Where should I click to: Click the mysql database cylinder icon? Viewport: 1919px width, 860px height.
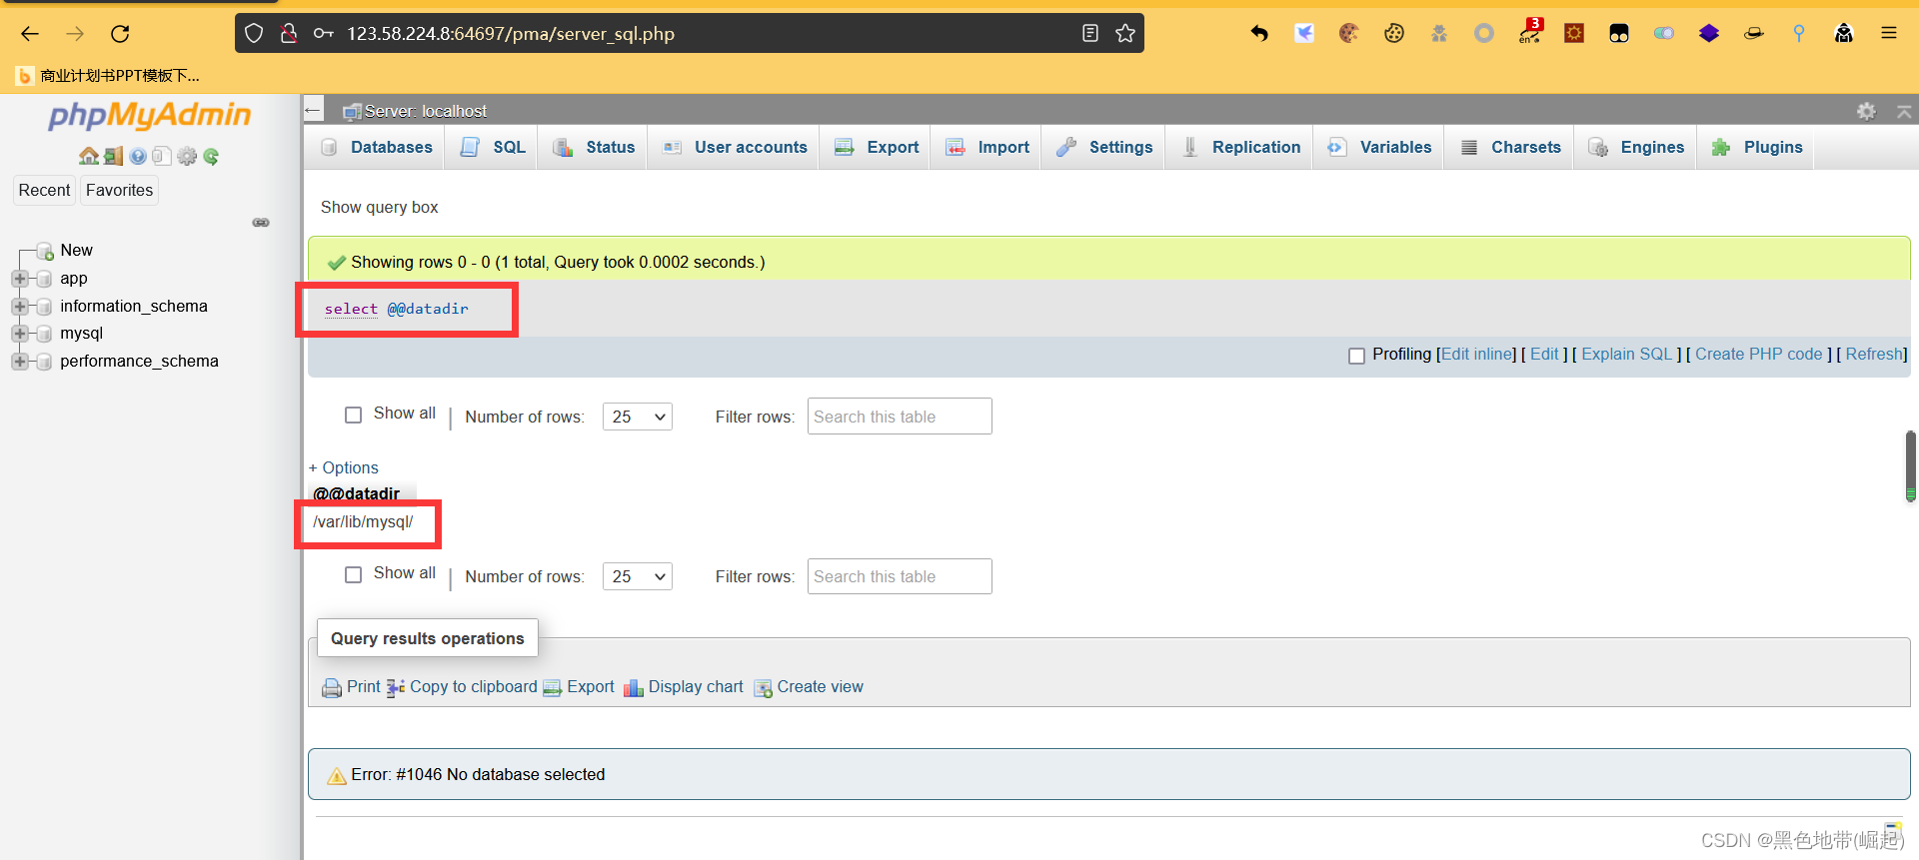tap(44, 334)
